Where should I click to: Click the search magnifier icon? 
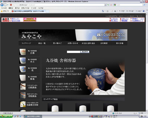[x=144, y=5]
